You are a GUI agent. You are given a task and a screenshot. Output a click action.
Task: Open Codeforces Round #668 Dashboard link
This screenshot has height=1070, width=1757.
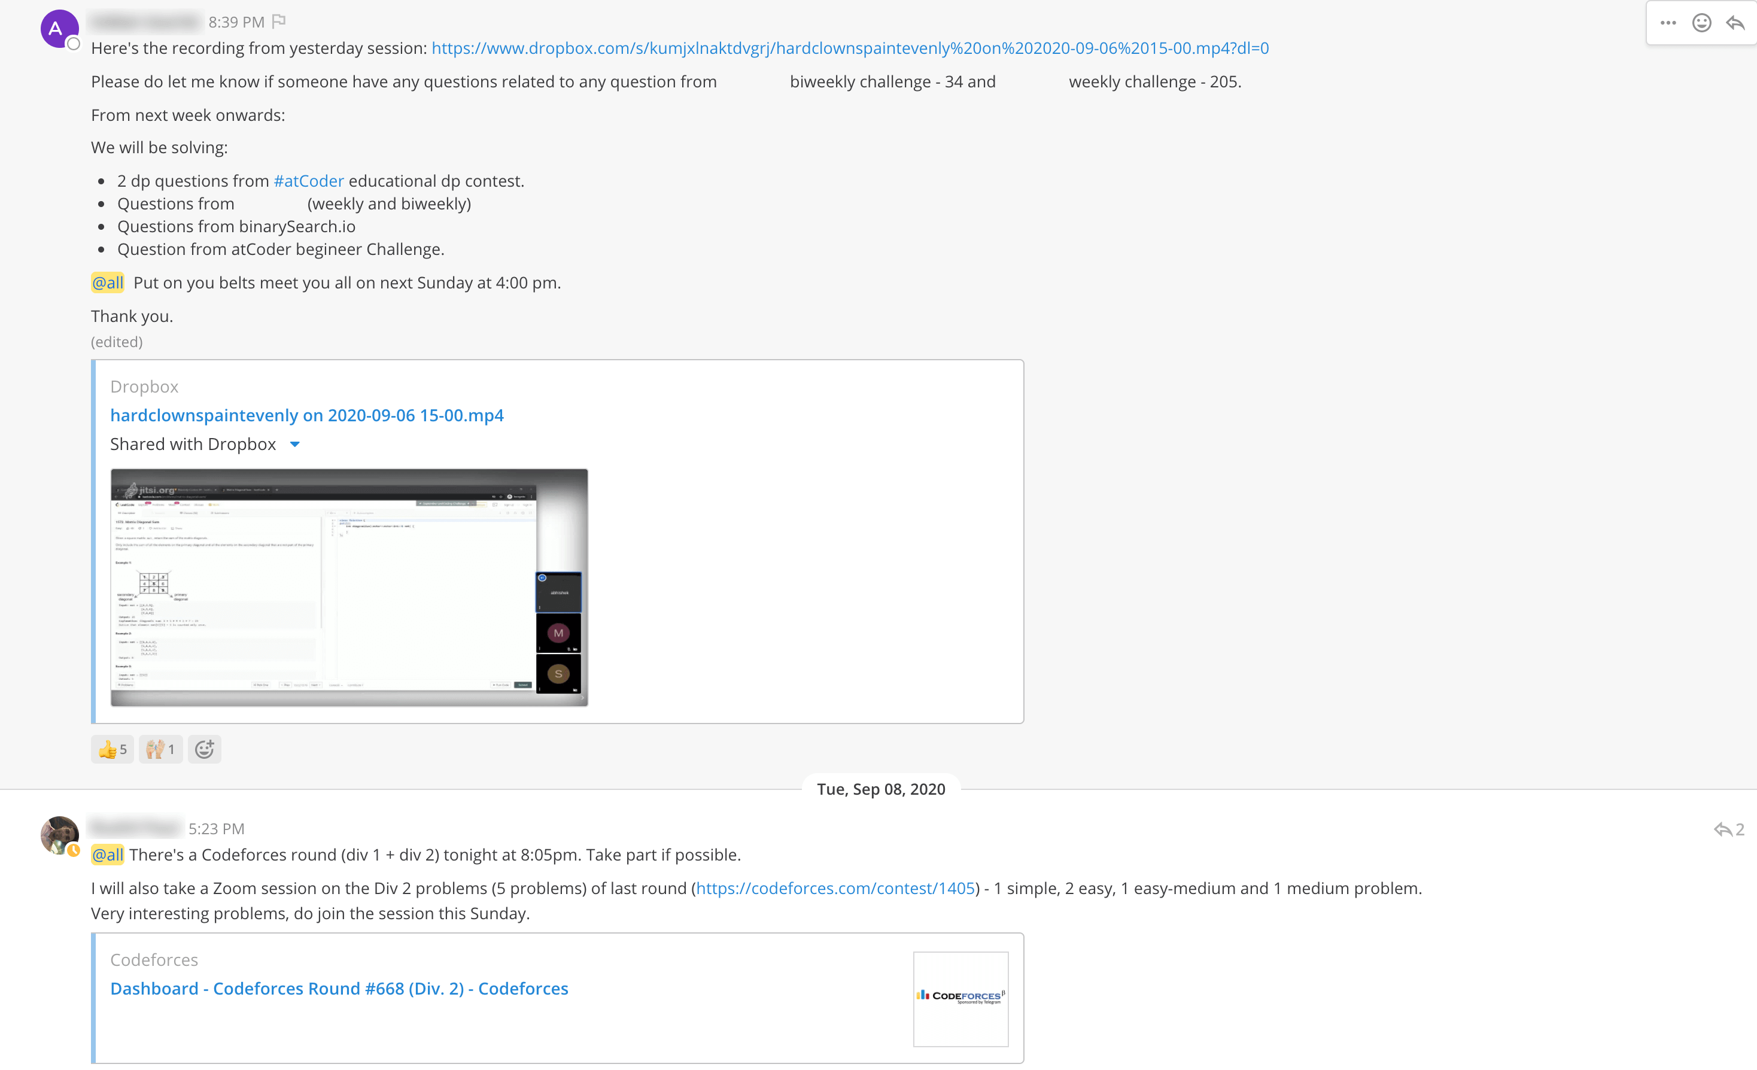coord(339,989)
